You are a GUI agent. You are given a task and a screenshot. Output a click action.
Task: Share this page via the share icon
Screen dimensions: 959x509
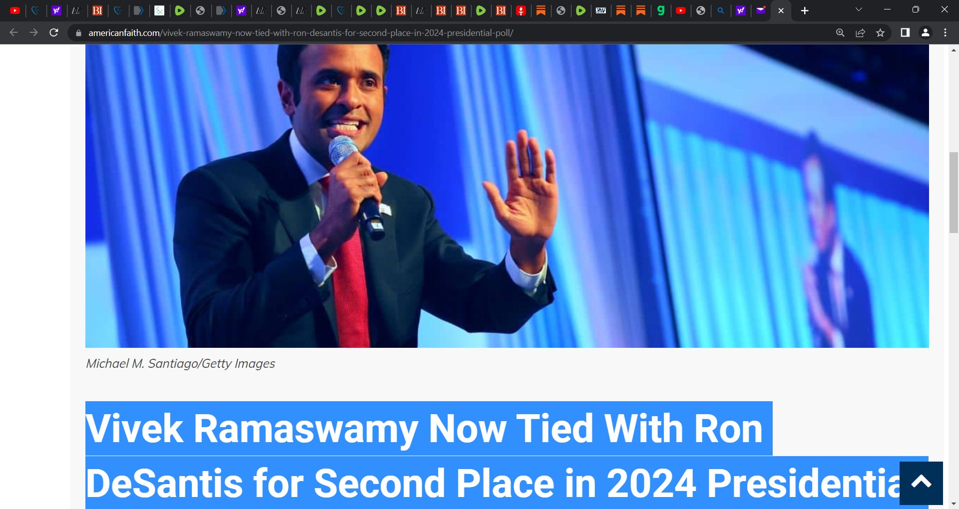point(860,33)
